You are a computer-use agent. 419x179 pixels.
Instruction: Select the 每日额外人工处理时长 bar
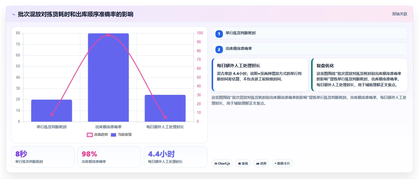(x=165, y=108)
